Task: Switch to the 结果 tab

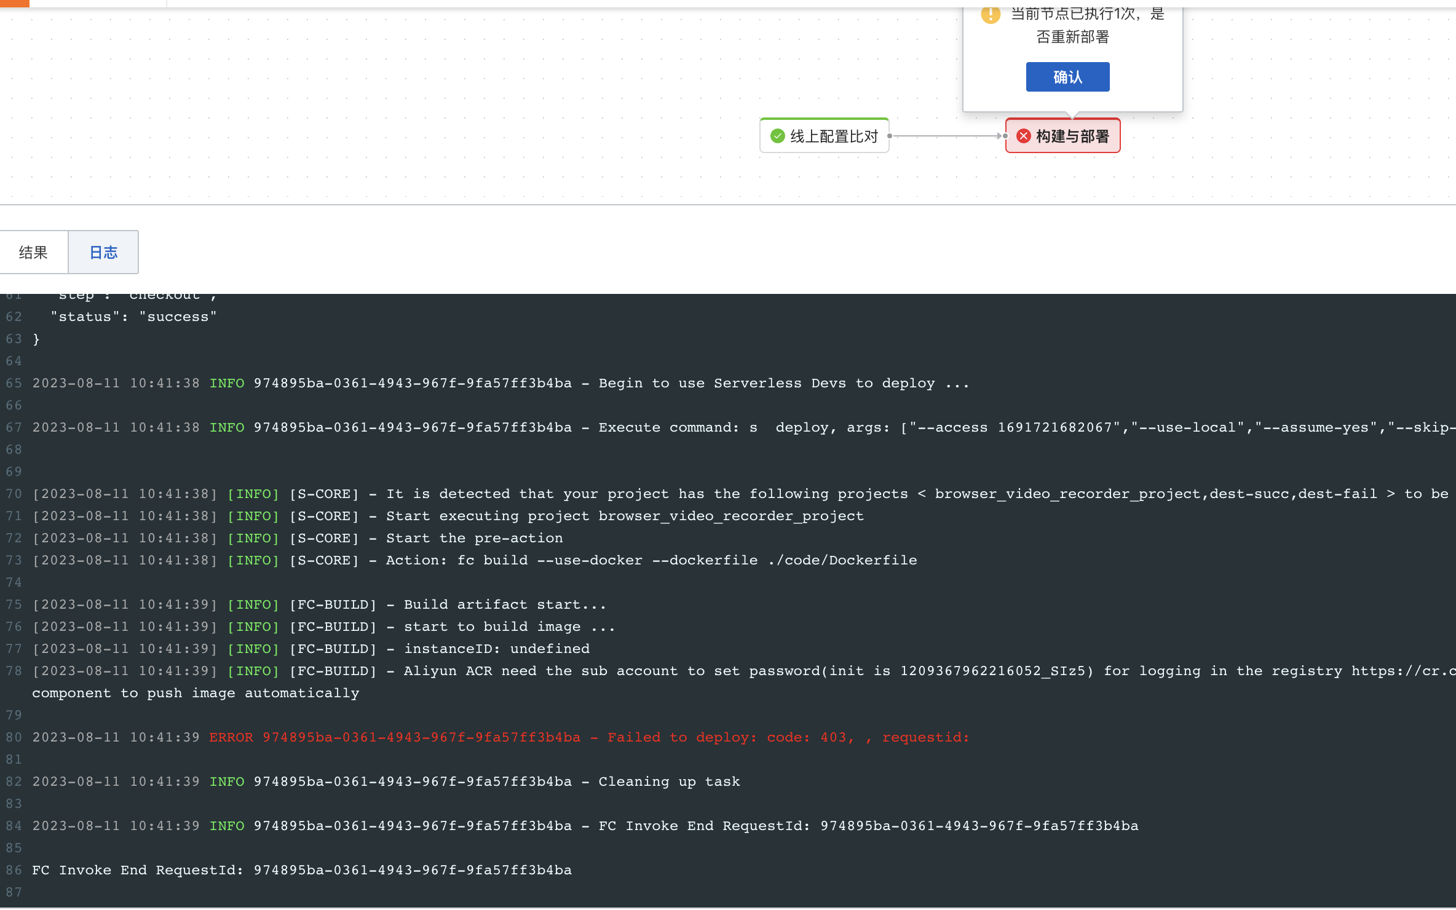Action: coord(33,252)
